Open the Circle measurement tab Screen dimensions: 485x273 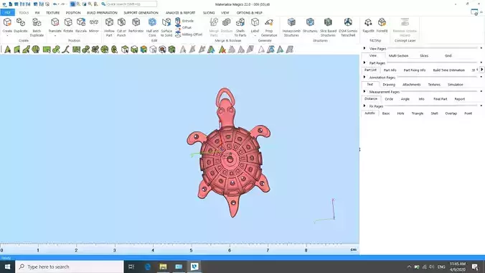(x=389, y=99)
